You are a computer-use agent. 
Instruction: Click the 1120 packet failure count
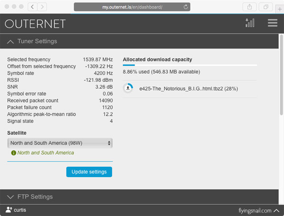click(x=107, y=108)
